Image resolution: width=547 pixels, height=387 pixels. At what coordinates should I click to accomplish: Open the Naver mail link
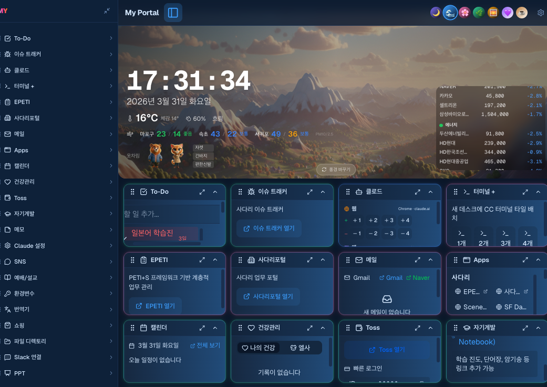[418, 278]
